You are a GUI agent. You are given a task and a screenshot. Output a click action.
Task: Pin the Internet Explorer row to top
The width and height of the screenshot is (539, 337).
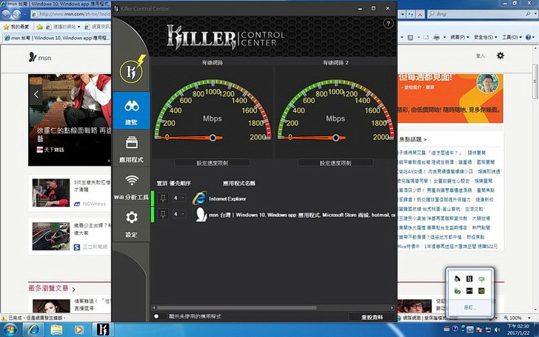click(162, 198)
